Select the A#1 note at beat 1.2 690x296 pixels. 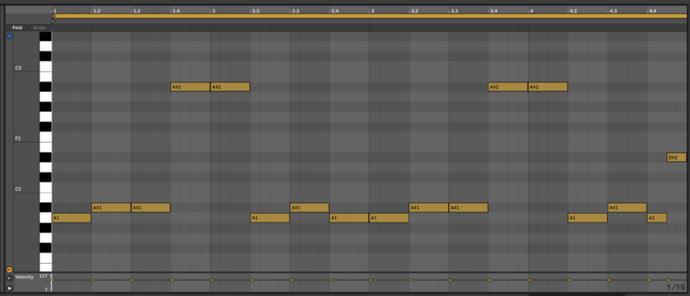pos(111,207)
